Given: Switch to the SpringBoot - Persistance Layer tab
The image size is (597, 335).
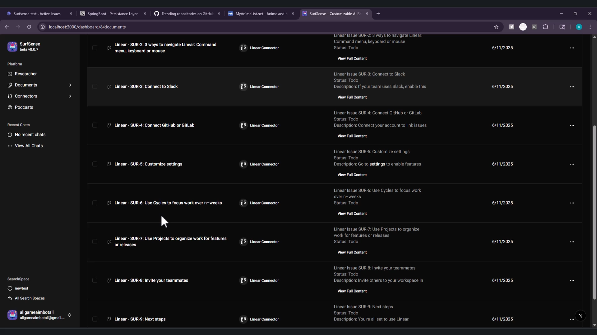Looking at the screenshot, I should [113, 14].
